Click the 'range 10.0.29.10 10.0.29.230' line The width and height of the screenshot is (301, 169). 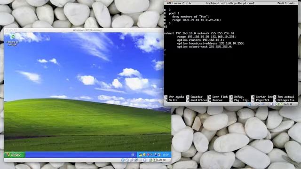point(197,20)
